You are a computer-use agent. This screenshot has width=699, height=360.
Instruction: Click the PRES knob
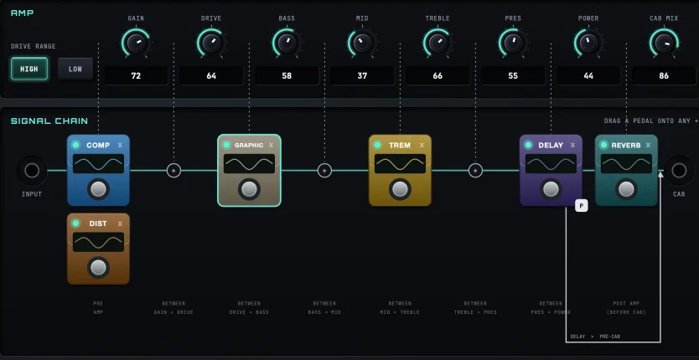pos(513,44)
